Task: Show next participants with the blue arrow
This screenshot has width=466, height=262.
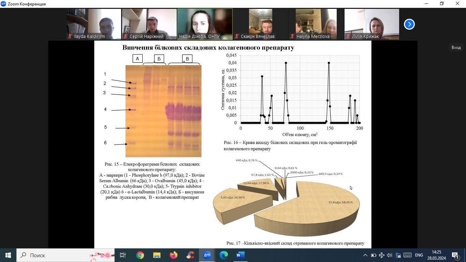Action: (x=409, y=24)
